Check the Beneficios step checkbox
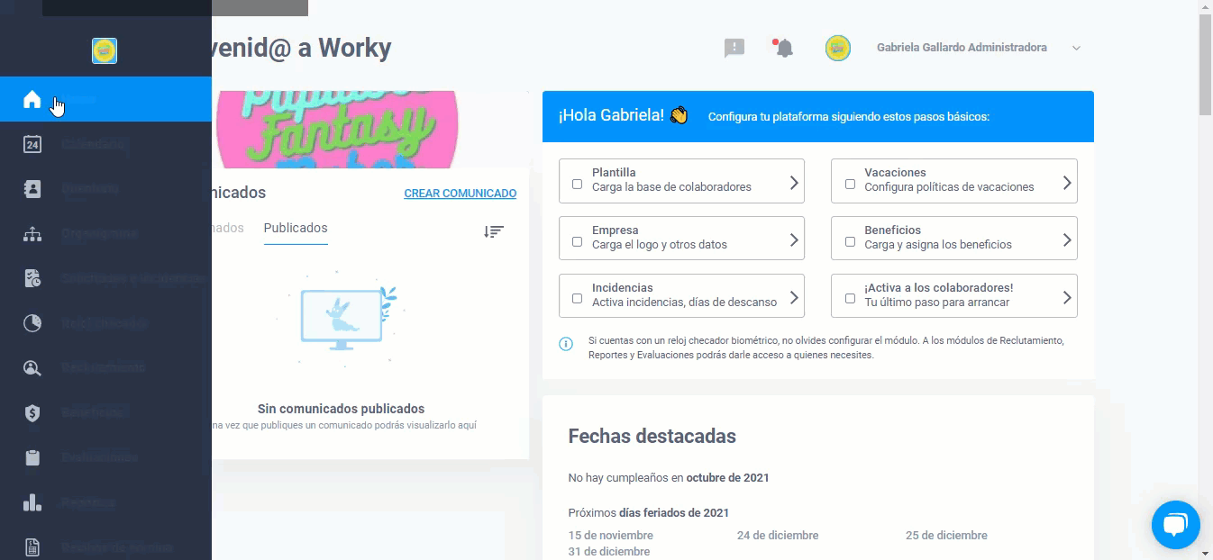 point(850,241)
